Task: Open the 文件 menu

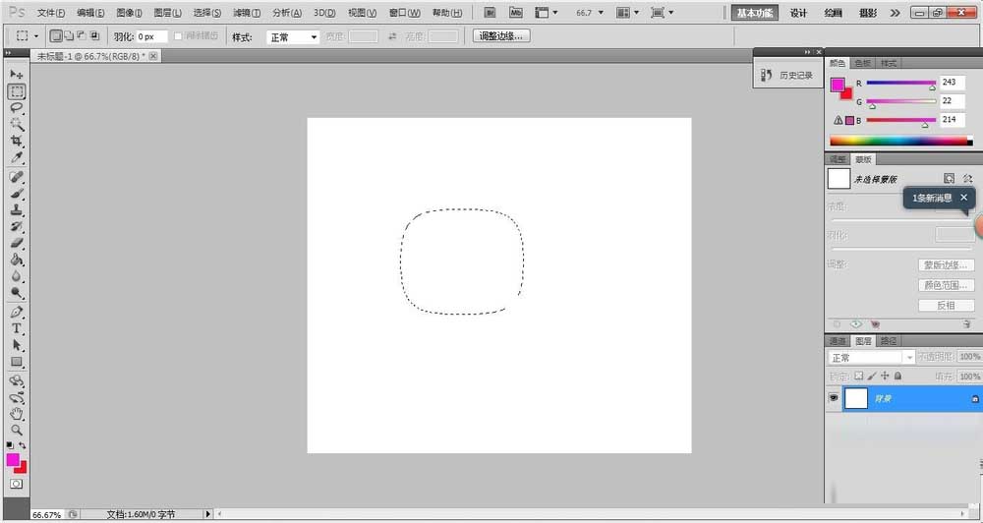Action: click(51, 13)
